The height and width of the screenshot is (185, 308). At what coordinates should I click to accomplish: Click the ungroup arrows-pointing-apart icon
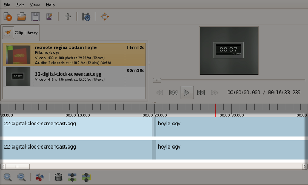[x=72, y=177]
